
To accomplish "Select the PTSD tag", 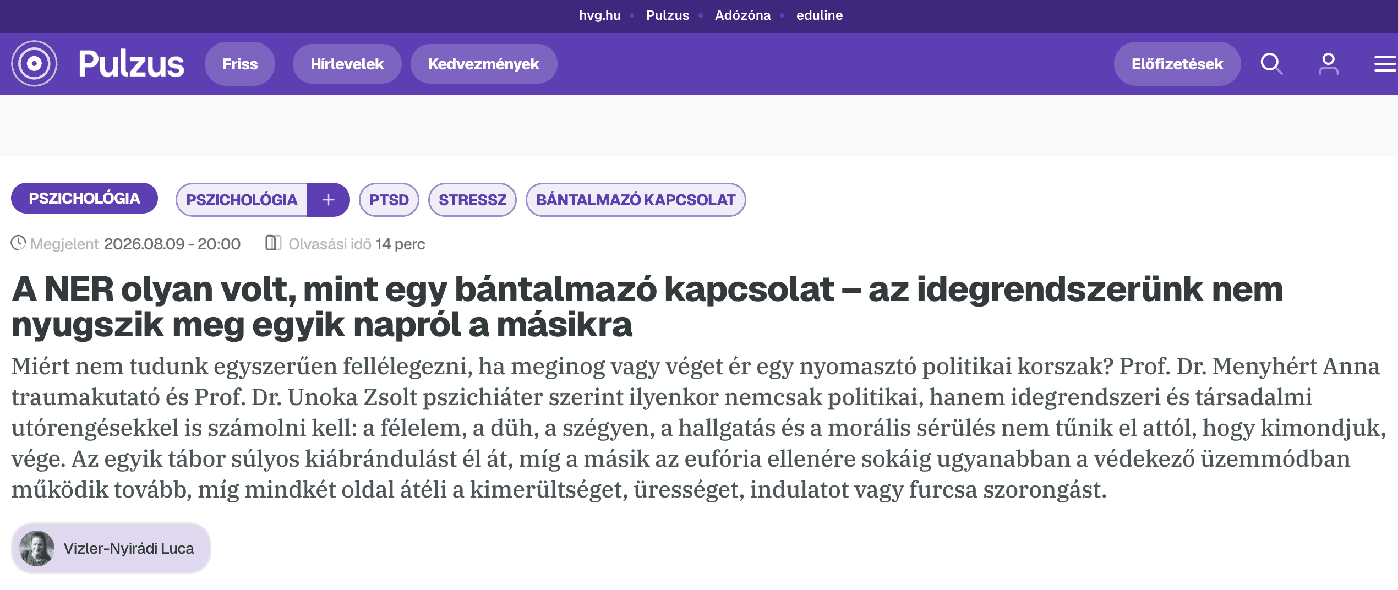I will [x=389, y=200].
